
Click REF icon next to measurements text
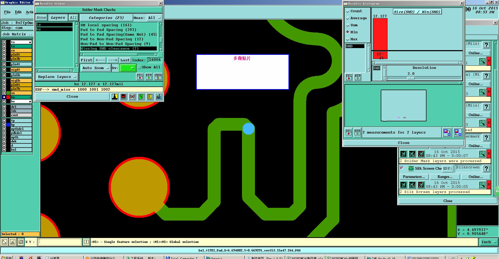[x=357, y=132]
